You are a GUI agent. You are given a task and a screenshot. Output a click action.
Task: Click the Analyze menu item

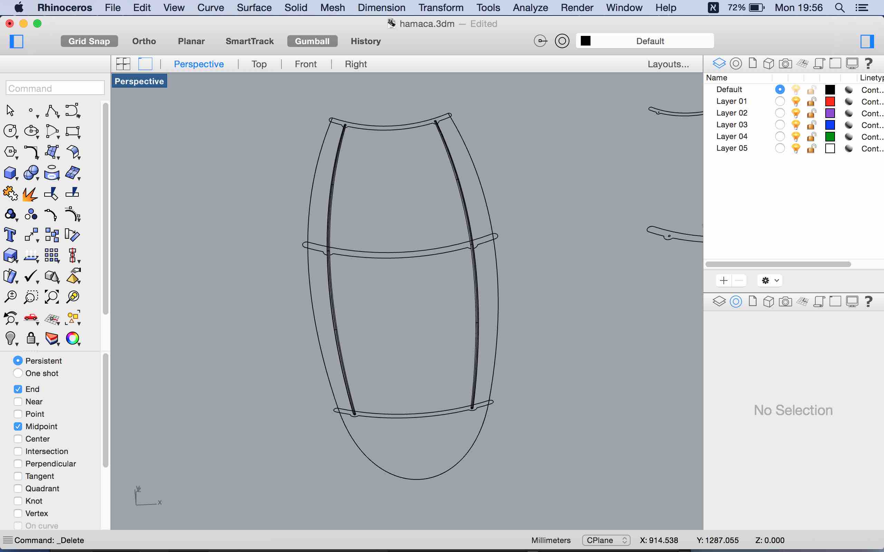[x=531, y=7]
